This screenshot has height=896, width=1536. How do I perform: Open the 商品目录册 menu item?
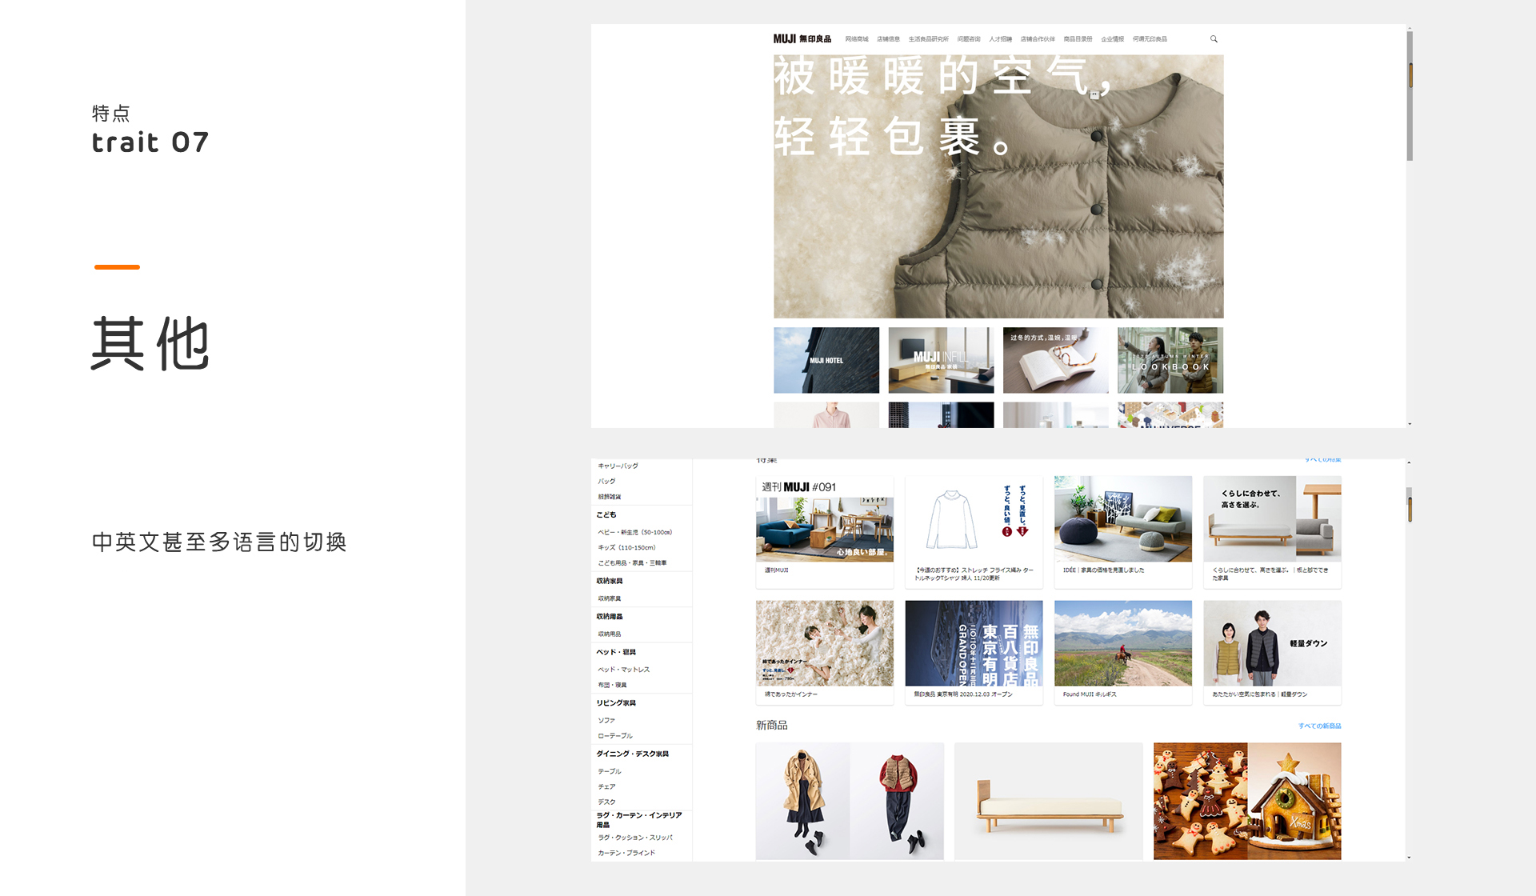pos(1078,39)
